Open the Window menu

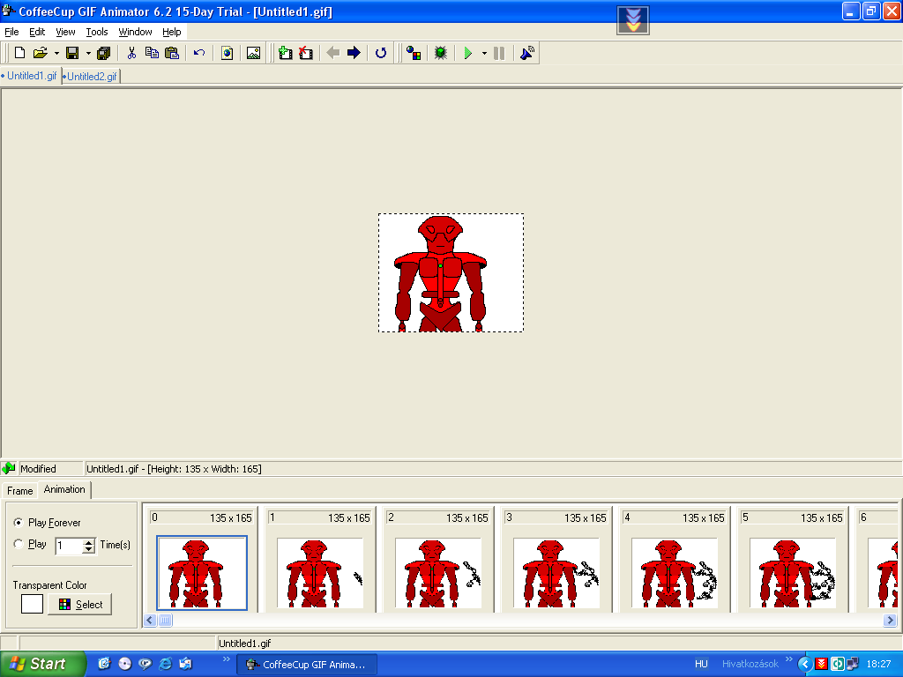(x=135, y=32)
